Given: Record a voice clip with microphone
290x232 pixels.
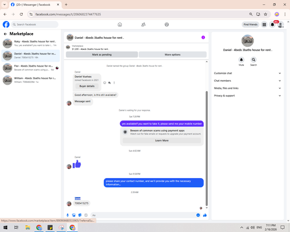Looking at the screenshot, I should coord(68,215).
